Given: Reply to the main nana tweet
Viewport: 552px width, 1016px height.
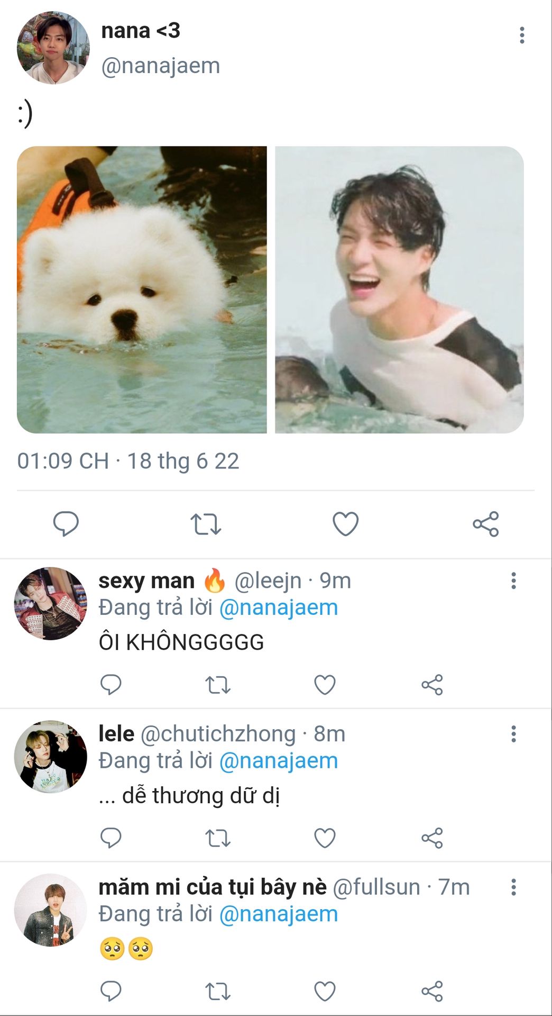Looking at the screenshot, I should coord(66,524).
